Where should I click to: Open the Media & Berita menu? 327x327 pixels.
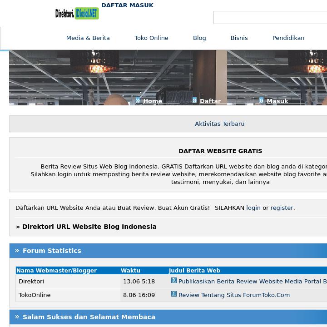point(88,38)
